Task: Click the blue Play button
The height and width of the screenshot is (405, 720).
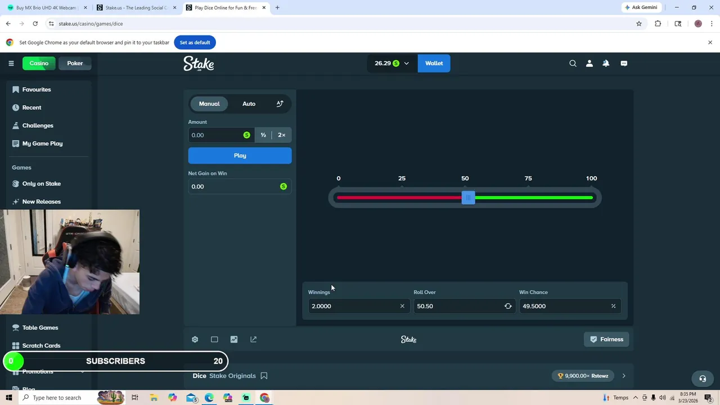Action: tap(240, 155)
